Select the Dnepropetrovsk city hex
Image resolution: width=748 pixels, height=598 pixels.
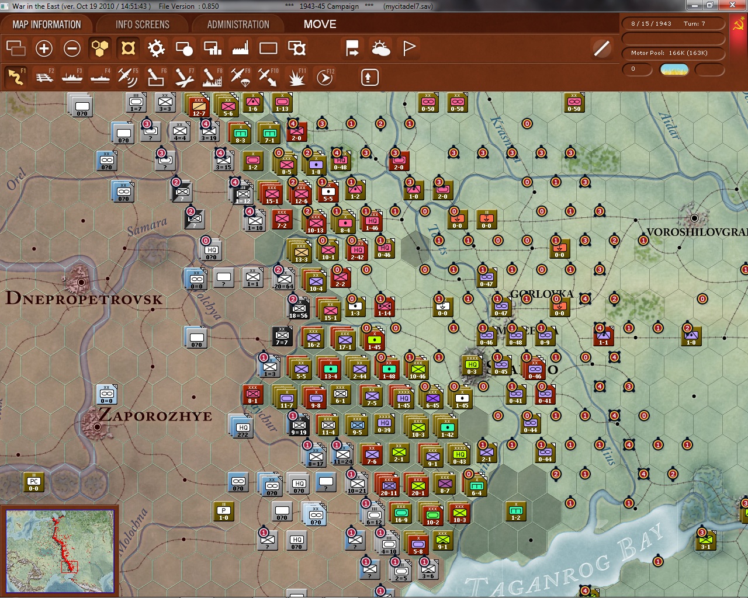[x=81, y=282]
